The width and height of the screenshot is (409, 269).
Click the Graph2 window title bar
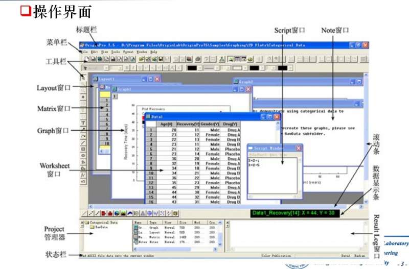coord(299,82)
